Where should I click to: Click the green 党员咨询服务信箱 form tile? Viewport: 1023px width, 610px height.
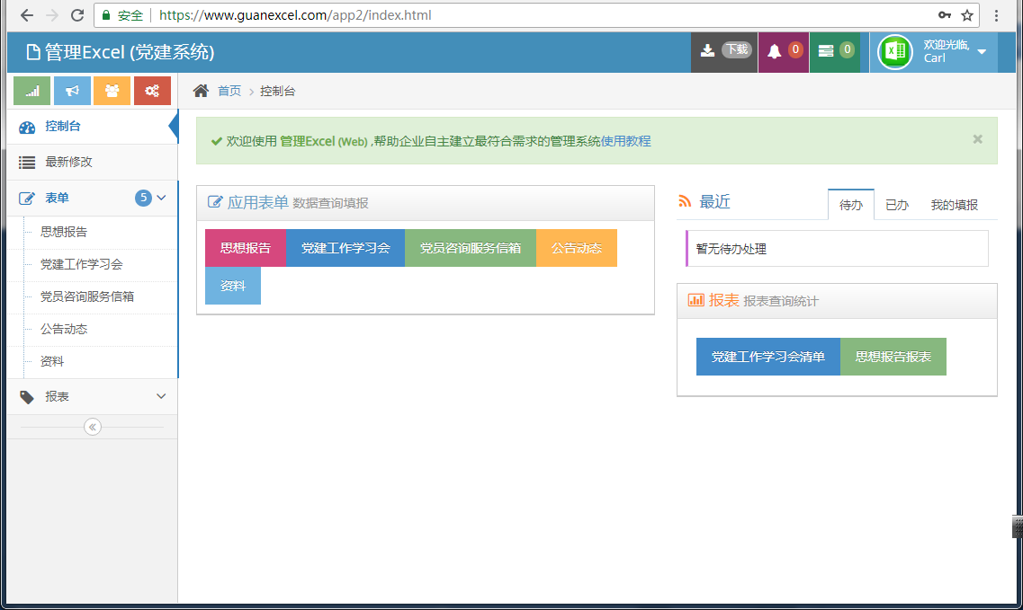click(x=471, y=248)
